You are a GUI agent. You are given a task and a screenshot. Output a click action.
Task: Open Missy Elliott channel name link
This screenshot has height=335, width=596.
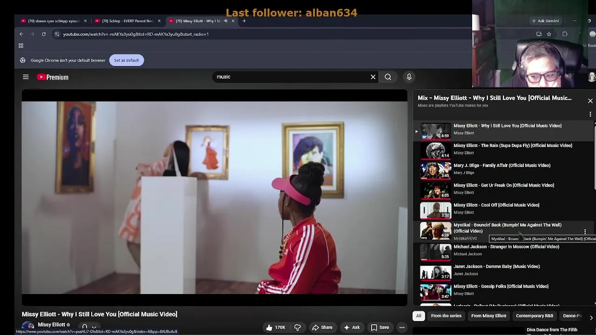click(51, 325)
